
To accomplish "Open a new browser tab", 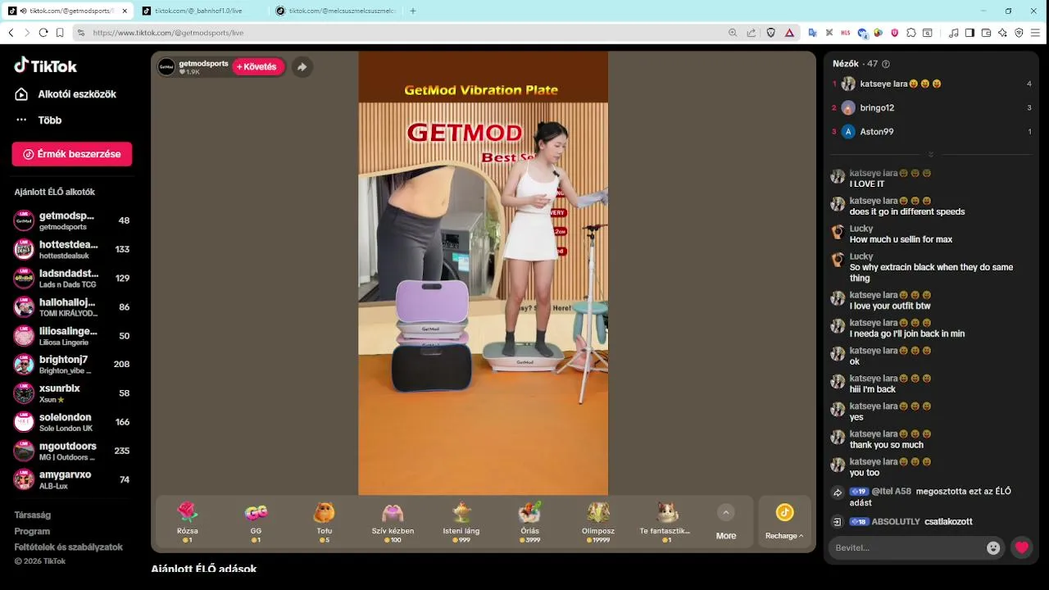I will [x=413, y=11].
